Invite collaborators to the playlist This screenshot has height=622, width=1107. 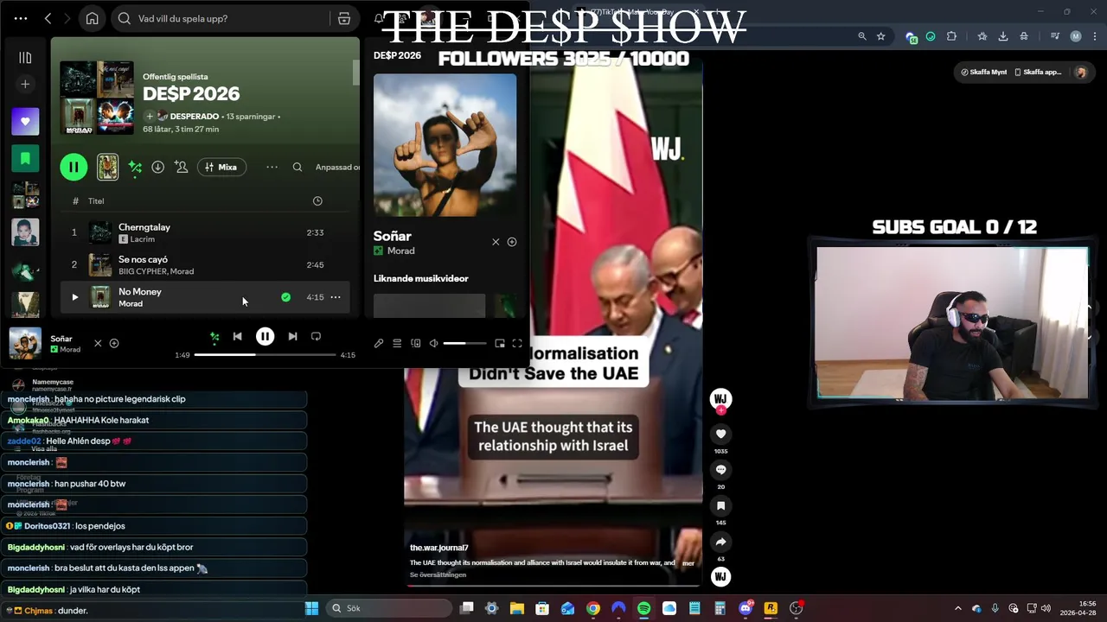(x=181, y=167)
